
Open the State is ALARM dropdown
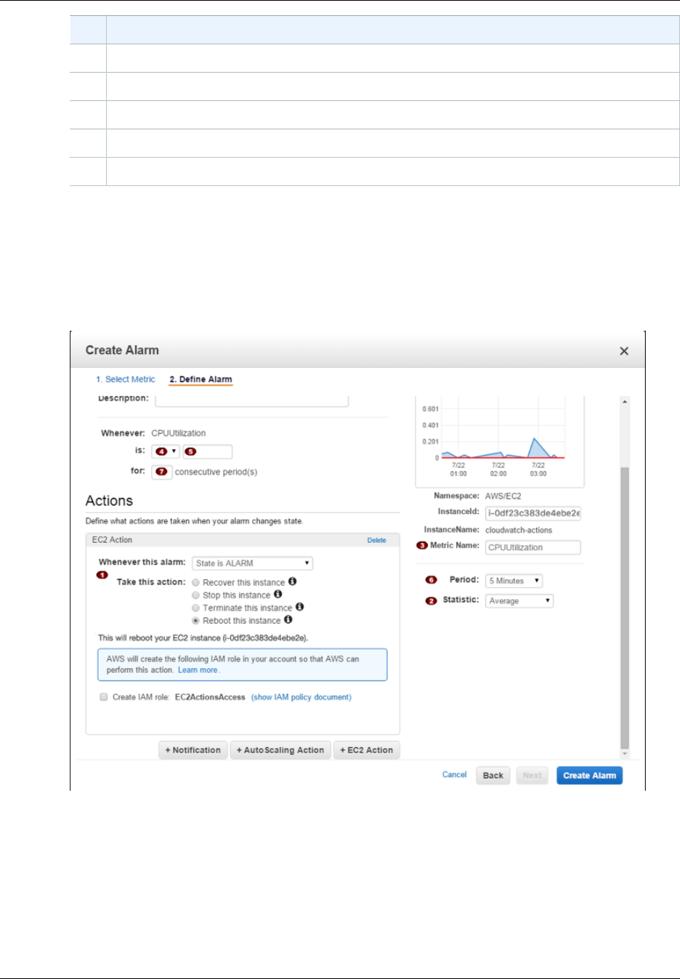click(x=252, y=563)
